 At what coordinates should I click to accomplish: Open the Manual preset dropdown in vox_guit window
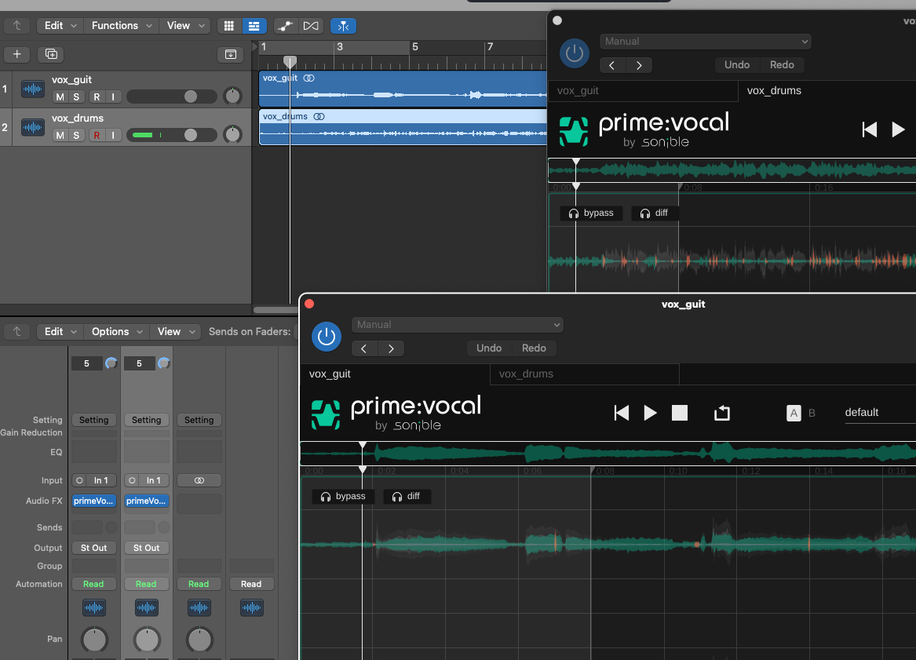click(x=458, y=325)
